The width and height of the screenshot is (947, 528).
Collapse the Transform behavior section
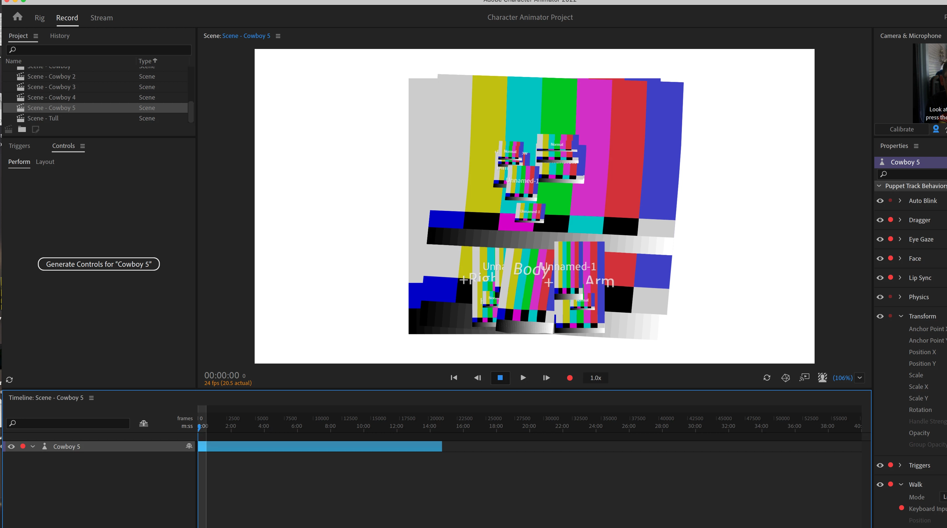(901, 316)
